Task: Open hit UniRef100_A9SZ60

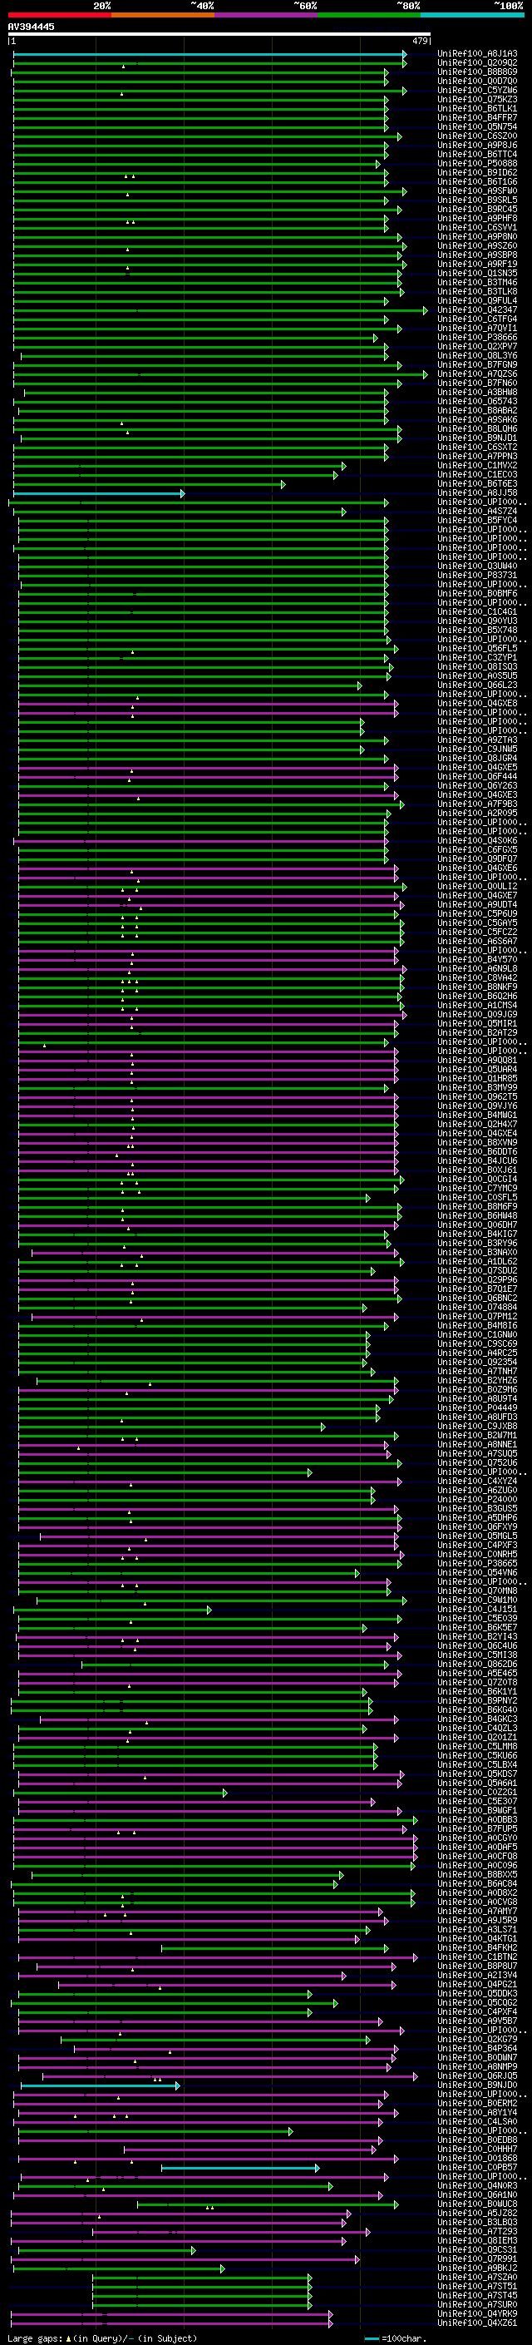Action: [x=477, y=245]
